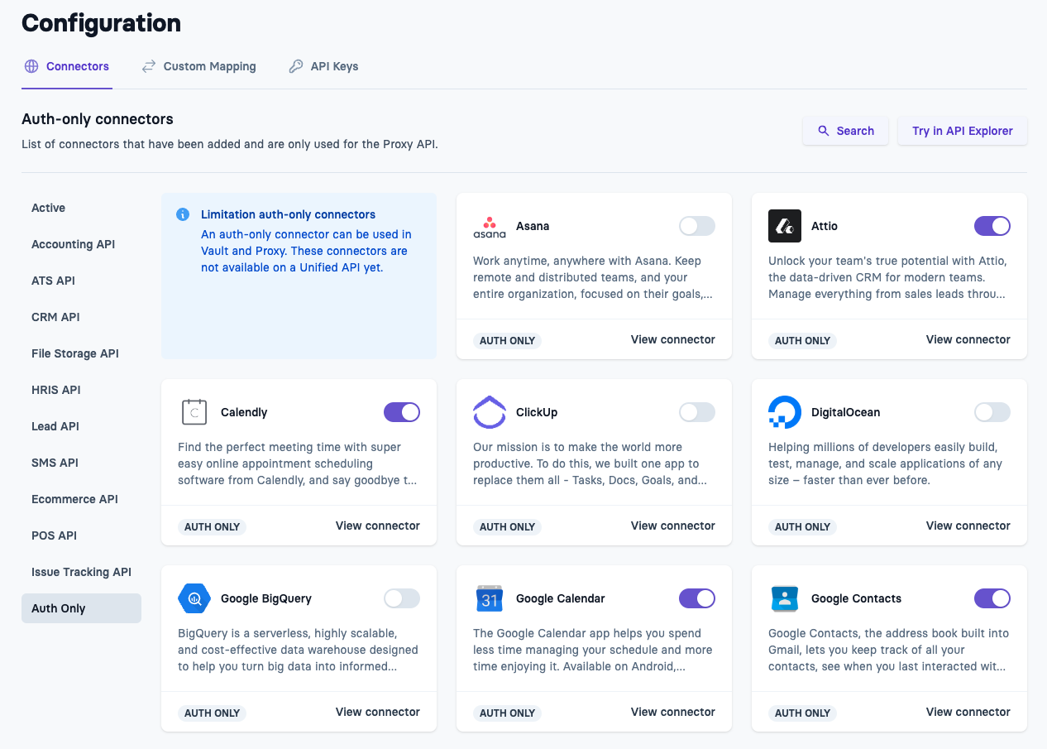This screenshot has height=749, width=1047.
Task: Click the DigitalOcean logo icon
Action: pos(785,412)
